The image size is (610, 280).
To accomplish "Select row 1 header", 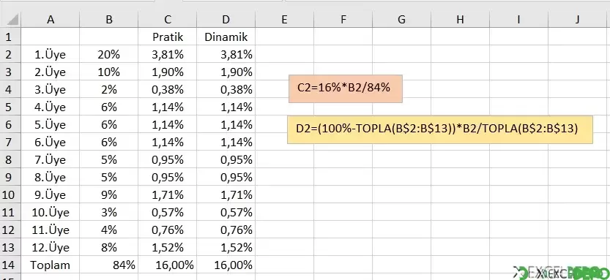I will pos(10,37).
